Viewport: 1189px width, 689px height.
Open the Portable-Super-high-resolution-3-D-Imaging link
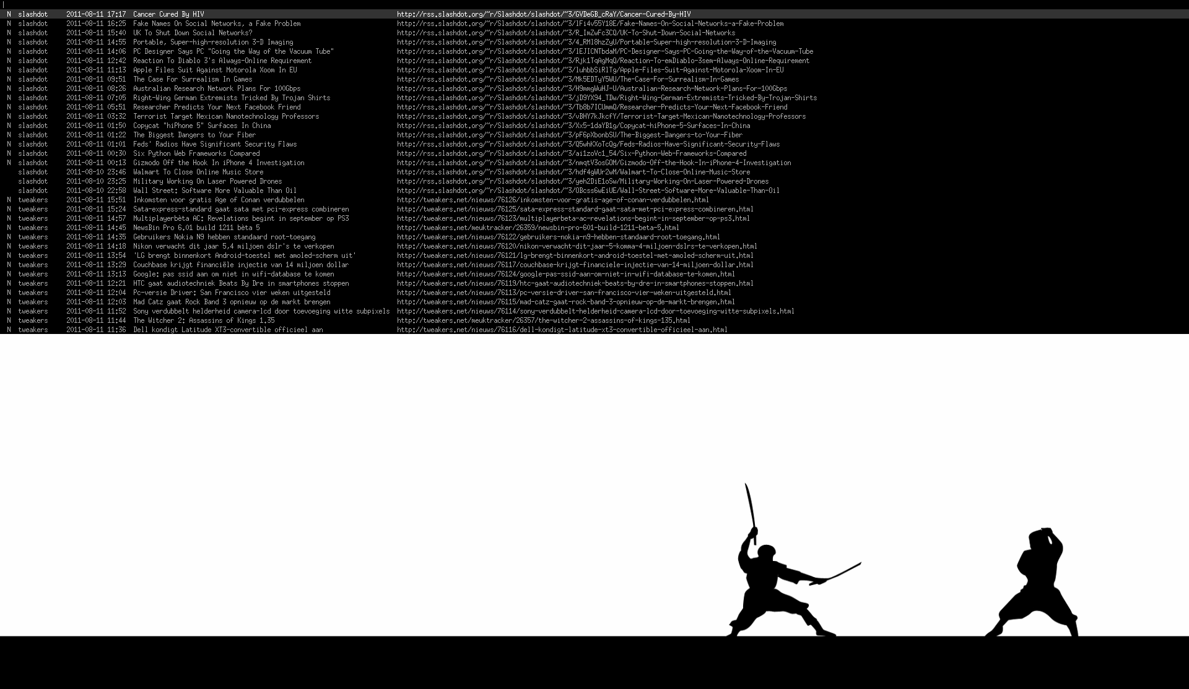point(586,42)
